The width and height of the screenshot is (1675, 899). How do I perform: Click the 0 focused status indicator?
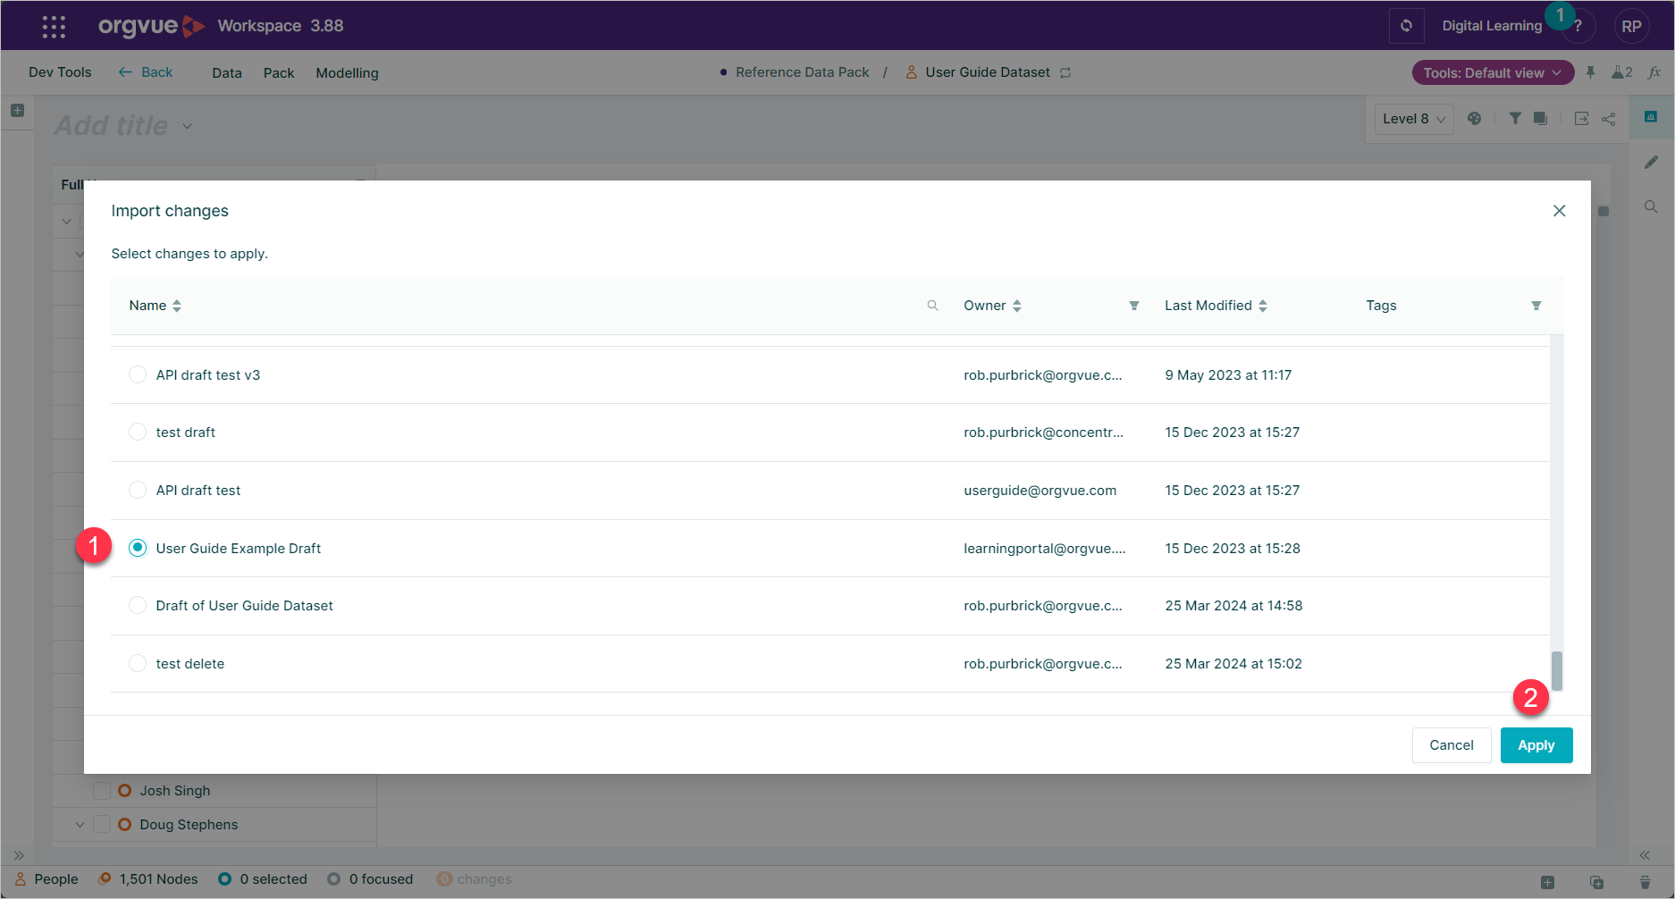coord(370,879)
